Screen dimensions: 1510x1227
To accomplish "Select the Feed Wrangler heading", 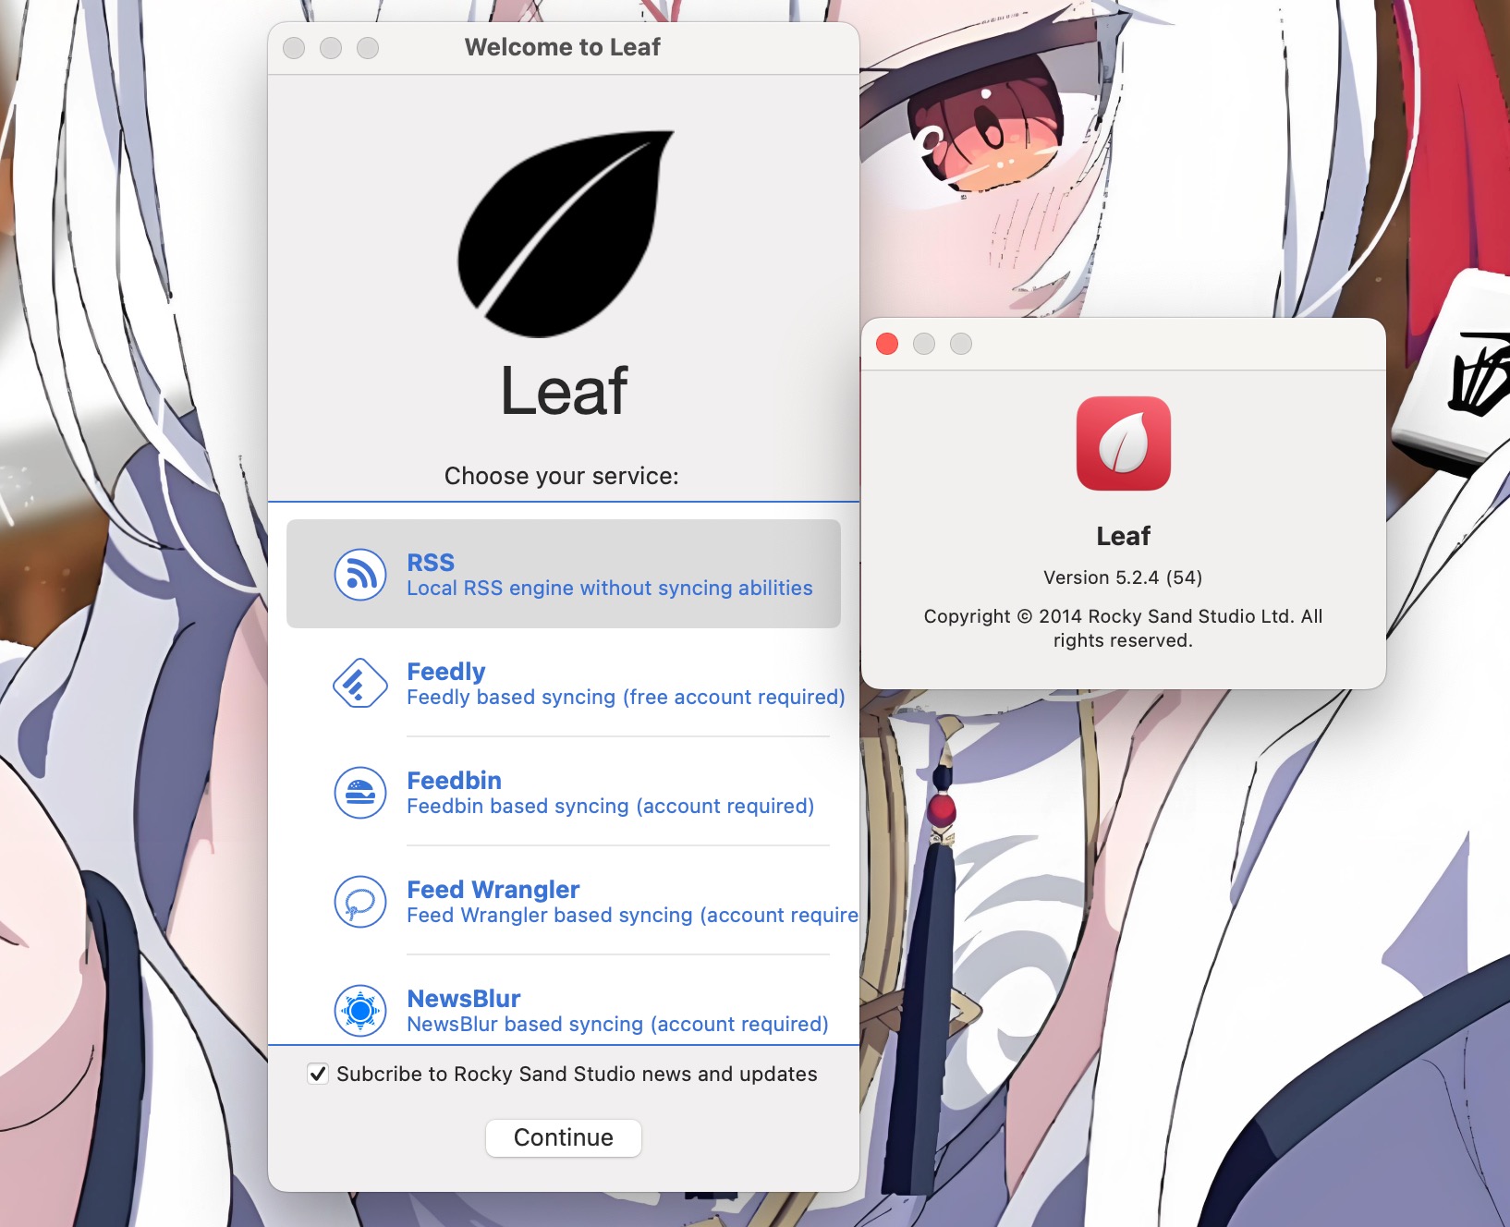I will [x=493, y=890].
